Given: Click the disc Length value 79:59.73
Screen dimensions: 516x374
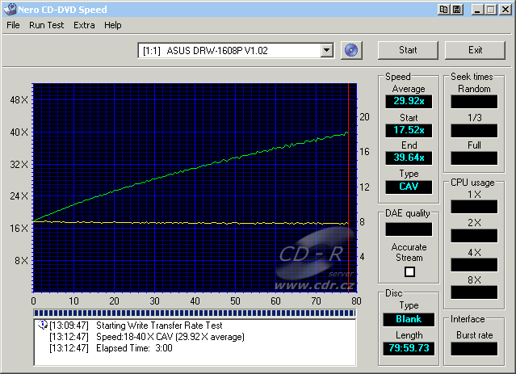Looking at the screenshot, I should tap(409, 348).
